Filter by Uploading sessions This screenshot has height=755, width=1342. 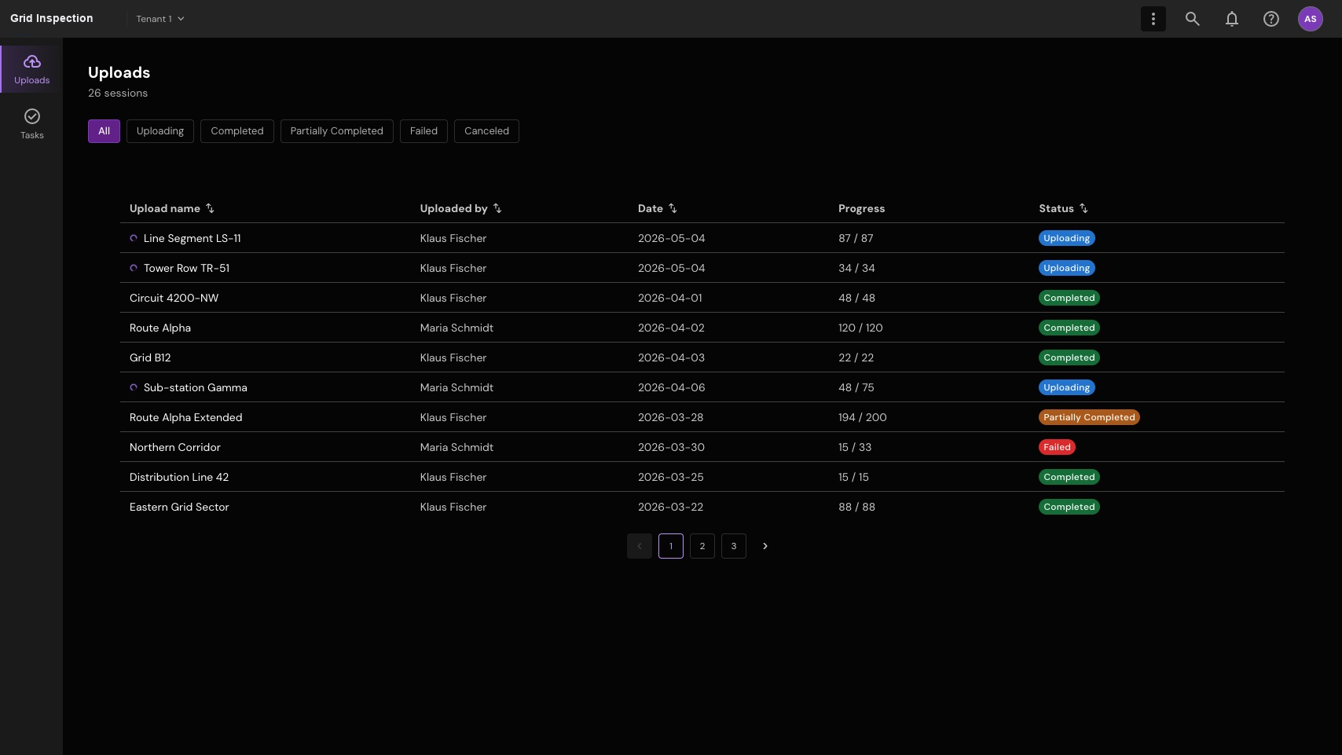pyautogui.click(x=160, y=131)
